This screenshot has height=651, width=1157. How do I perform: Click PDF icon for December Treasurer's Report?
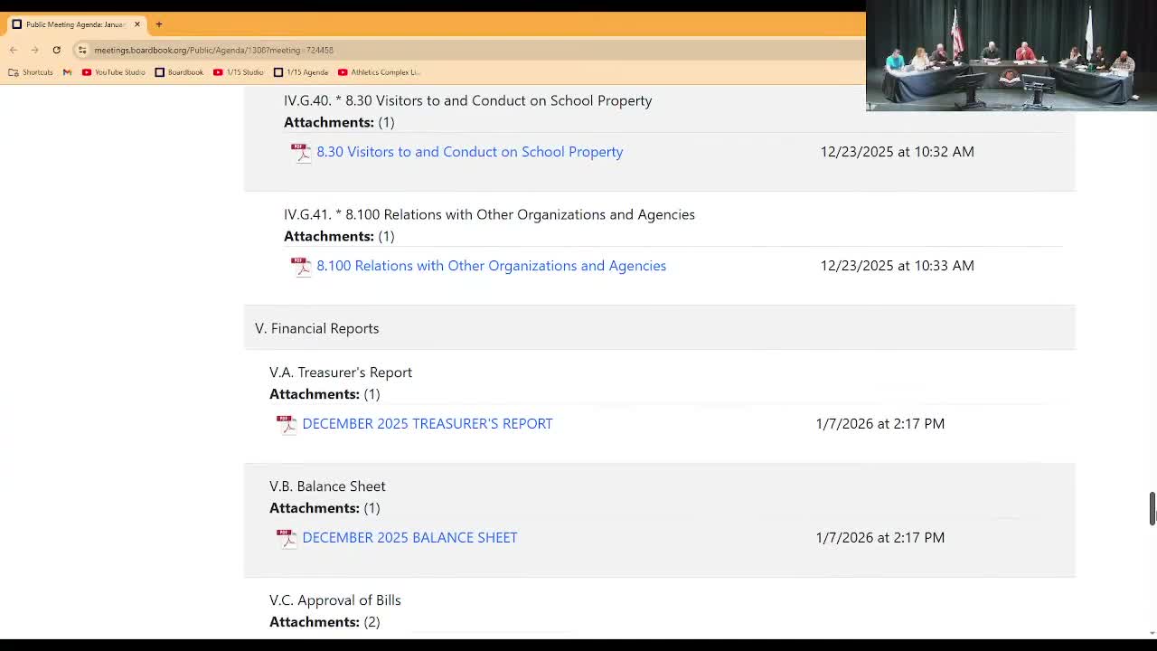(287, 424)
